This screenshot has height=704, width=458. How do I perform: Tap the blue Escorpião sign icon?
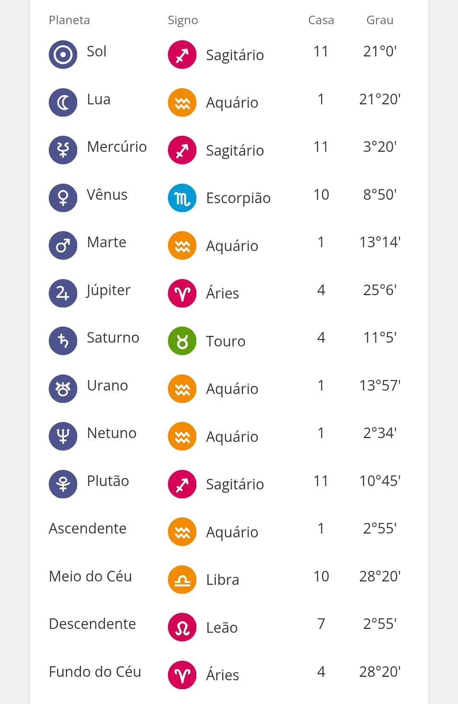coord(182,198)
